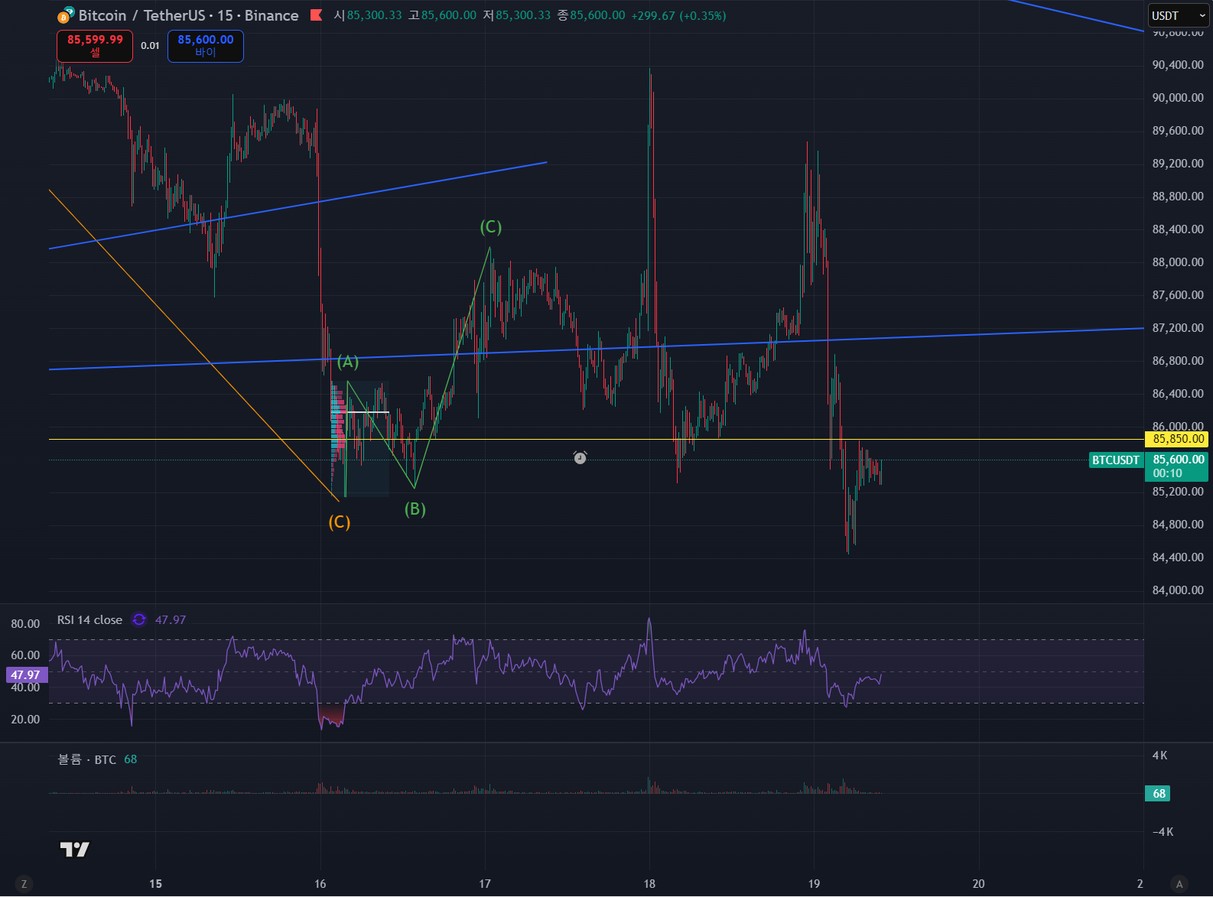This screenshot has width=1213, height=897.
Task: Select the white point-of-control line in volume profile
Action: click(368, 412)
